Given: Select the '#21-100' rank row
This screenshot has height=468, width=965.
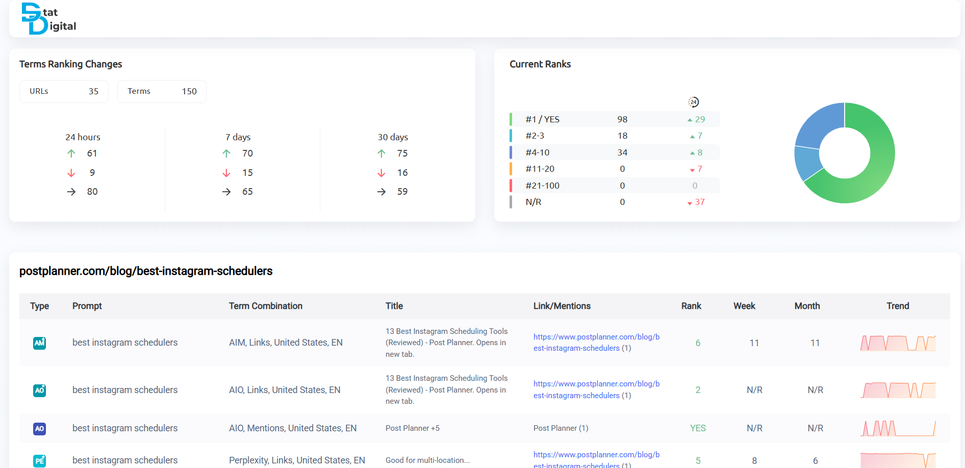Looking at the screenshot, I should point(615,186).
